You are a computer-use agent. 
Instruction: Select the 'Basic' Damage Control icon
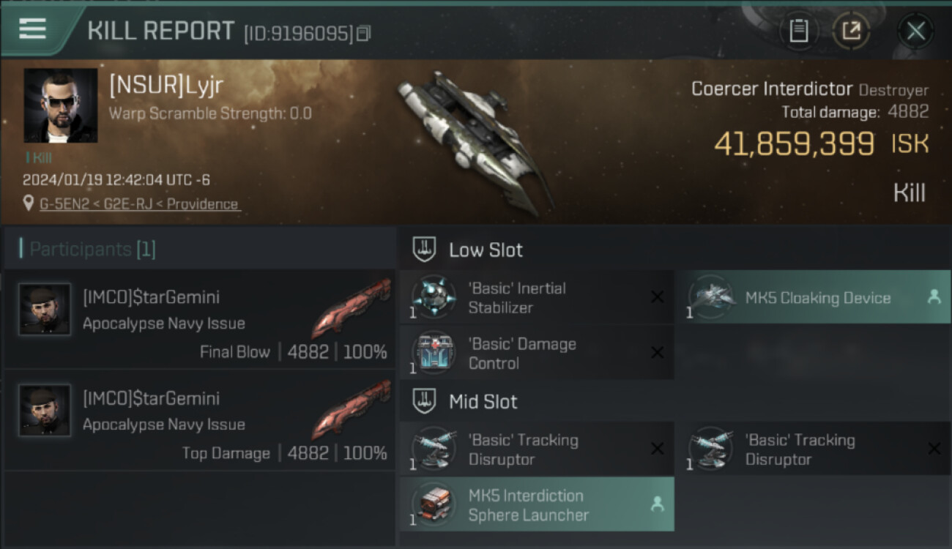[434, 354]
